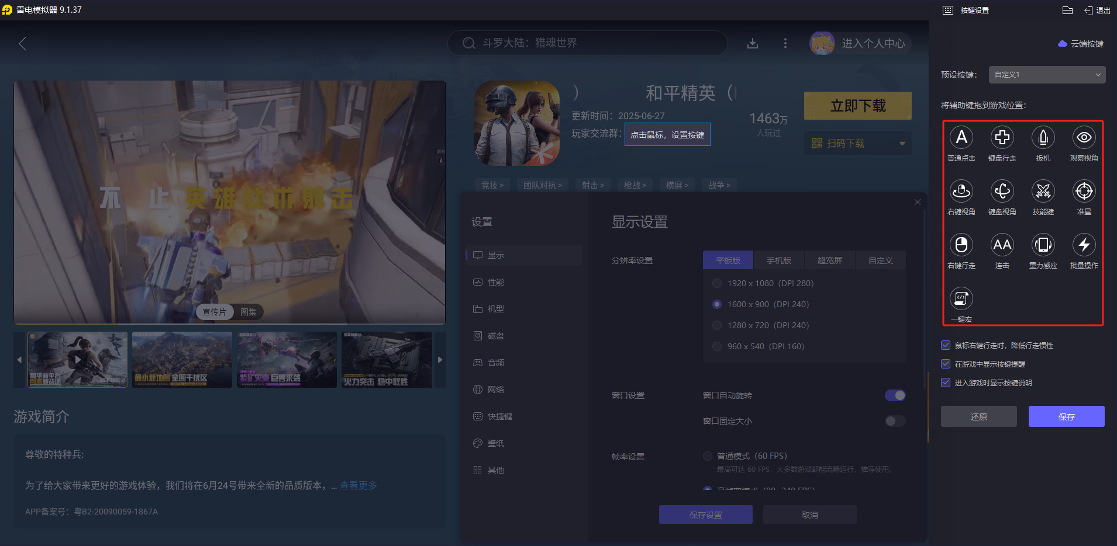Click the 立即下载 download button
The height and width of the screenshot is (546, 1117).
(857, 106)
